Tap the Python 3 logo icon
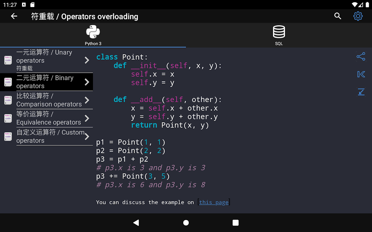This screenshot has width=372, height=232. (93, 32)
